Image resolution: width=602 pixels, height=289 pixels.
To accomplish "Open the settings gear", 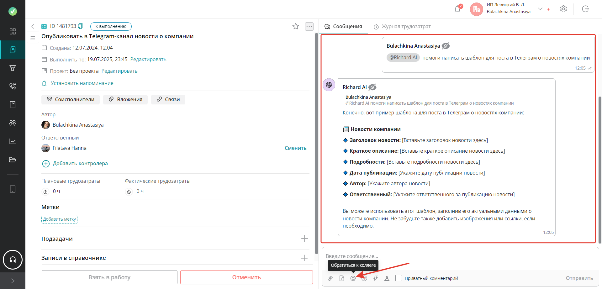I will [x=563, y=9].
